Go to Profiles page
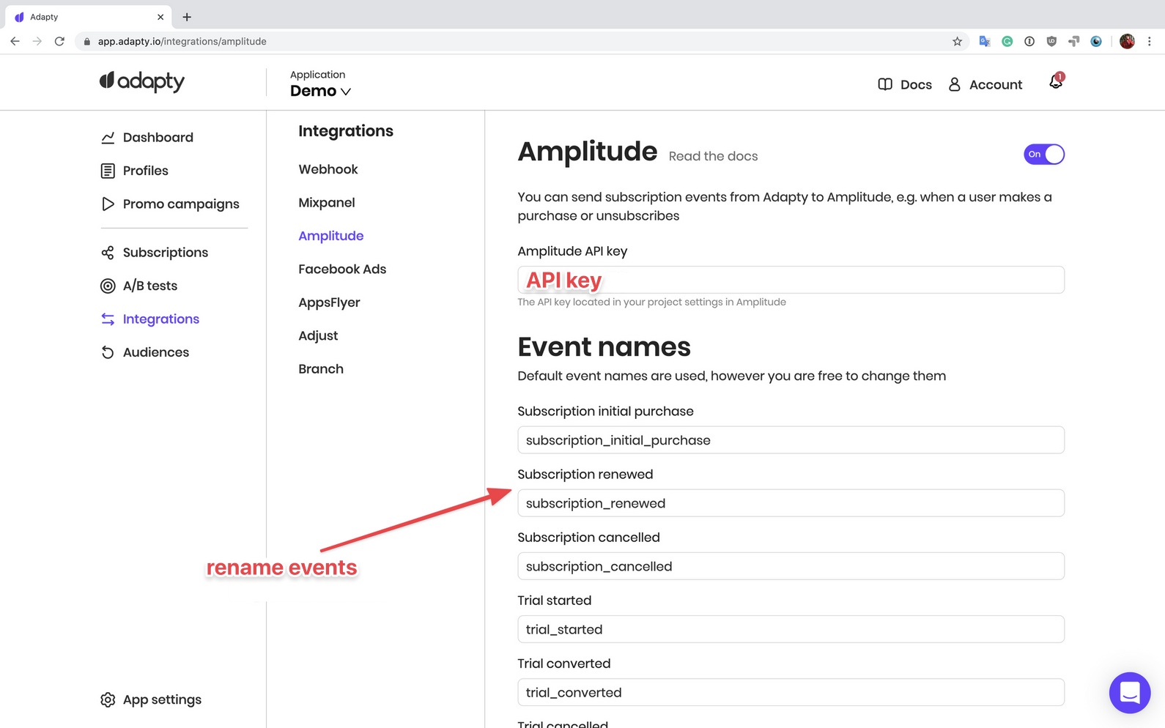1165x728 pixels. click(146, 171)
